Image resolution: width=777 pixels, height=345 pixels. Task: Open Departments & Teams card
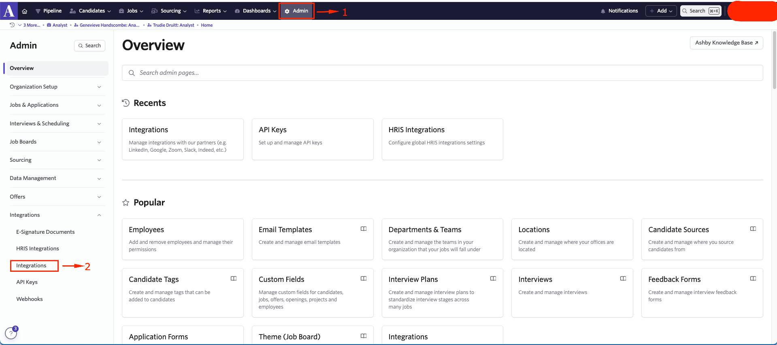pyautogui.click(x=442, y=239)
